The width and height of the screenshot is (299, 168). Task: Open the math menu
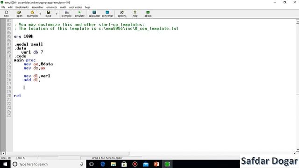(63, 7)
